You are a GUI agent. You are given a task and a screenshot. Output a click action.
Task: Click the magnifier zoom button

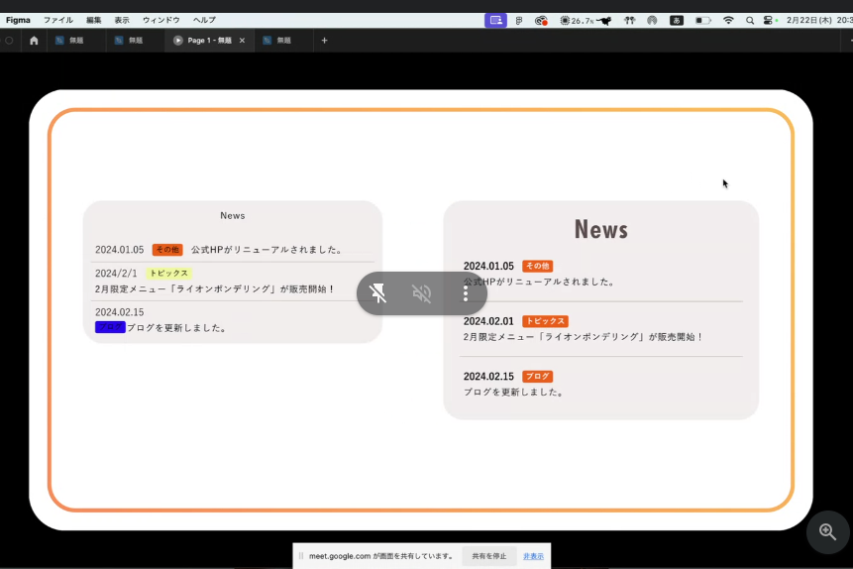click(x=827, y=532)
